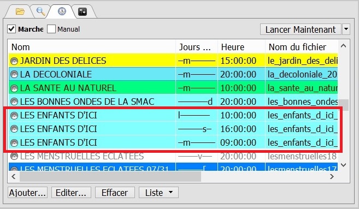This screenshot has width=359, height=209.
Task: Click disc icon of LES ENFANTS D'ICI 16:00:00
Action: [14, 129]
